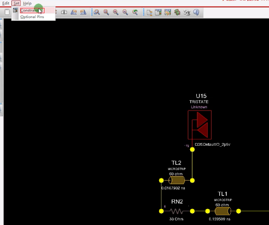Open the Help menu
269x225 pixels.
27,3
